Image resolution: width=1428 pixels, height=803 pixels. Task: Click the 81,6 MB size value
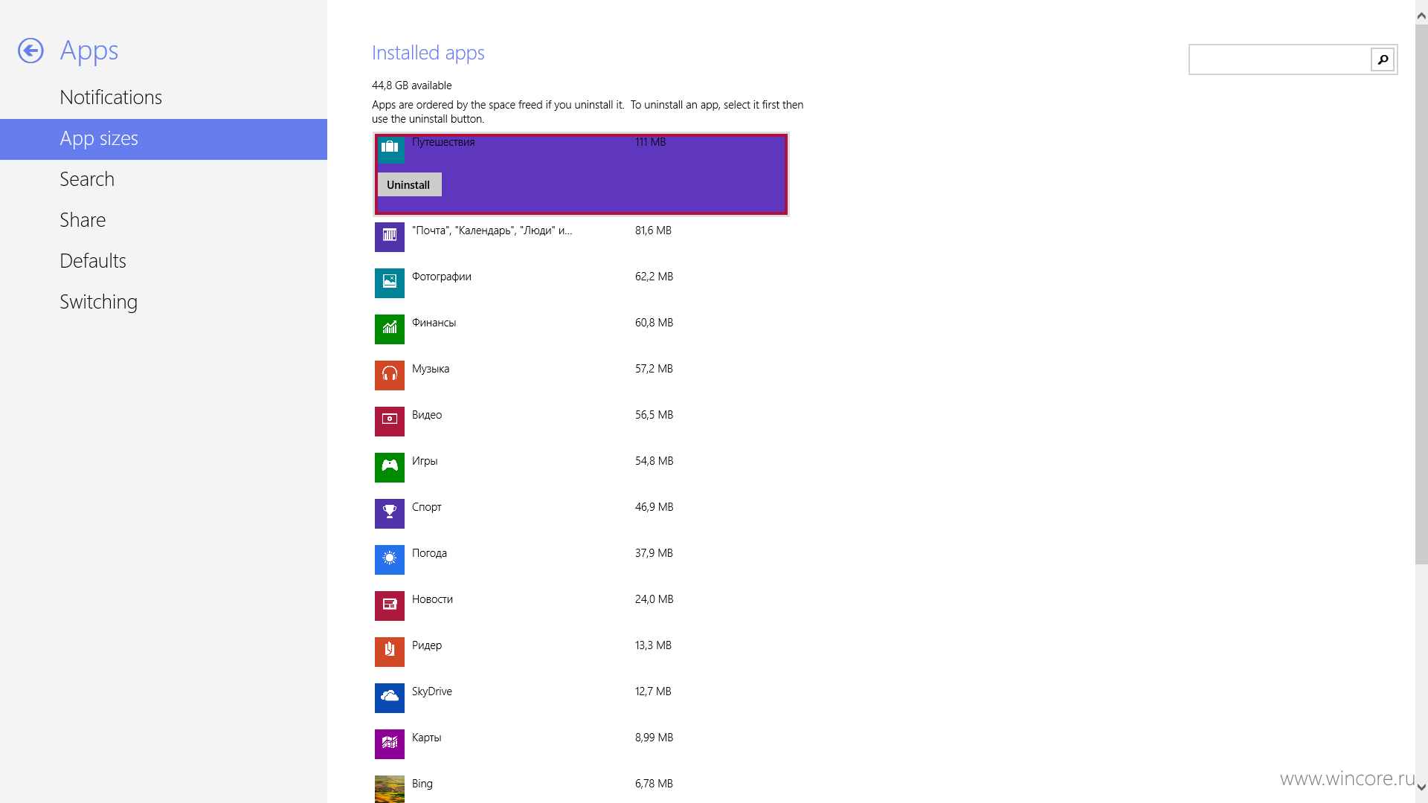point(654,230)
